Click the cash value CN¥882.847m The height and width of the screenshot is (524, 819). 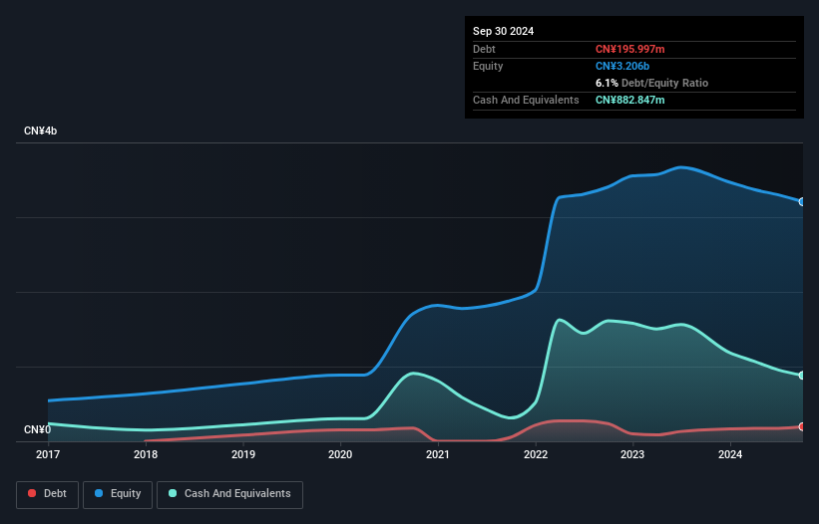pyautogui.click(x=629, y=100)
